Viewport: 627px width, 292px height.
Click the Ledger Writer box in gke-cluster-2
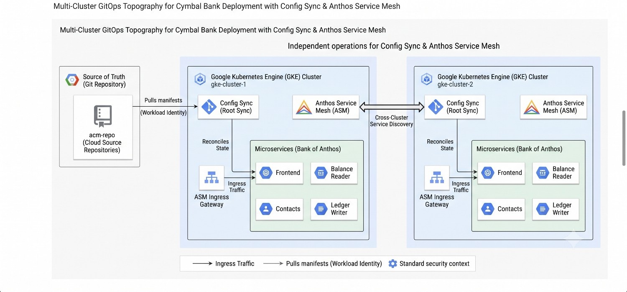click(556, 209)
